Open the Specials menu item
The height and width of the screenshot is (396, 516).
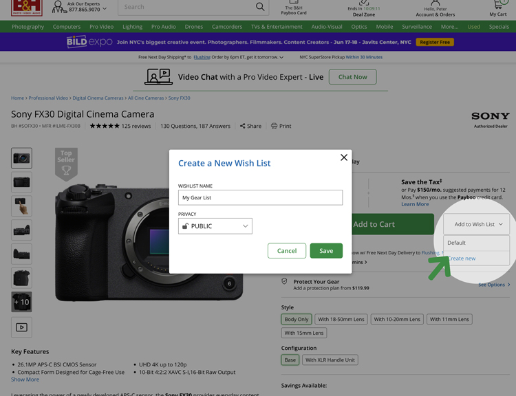click(x=499, y=27)
